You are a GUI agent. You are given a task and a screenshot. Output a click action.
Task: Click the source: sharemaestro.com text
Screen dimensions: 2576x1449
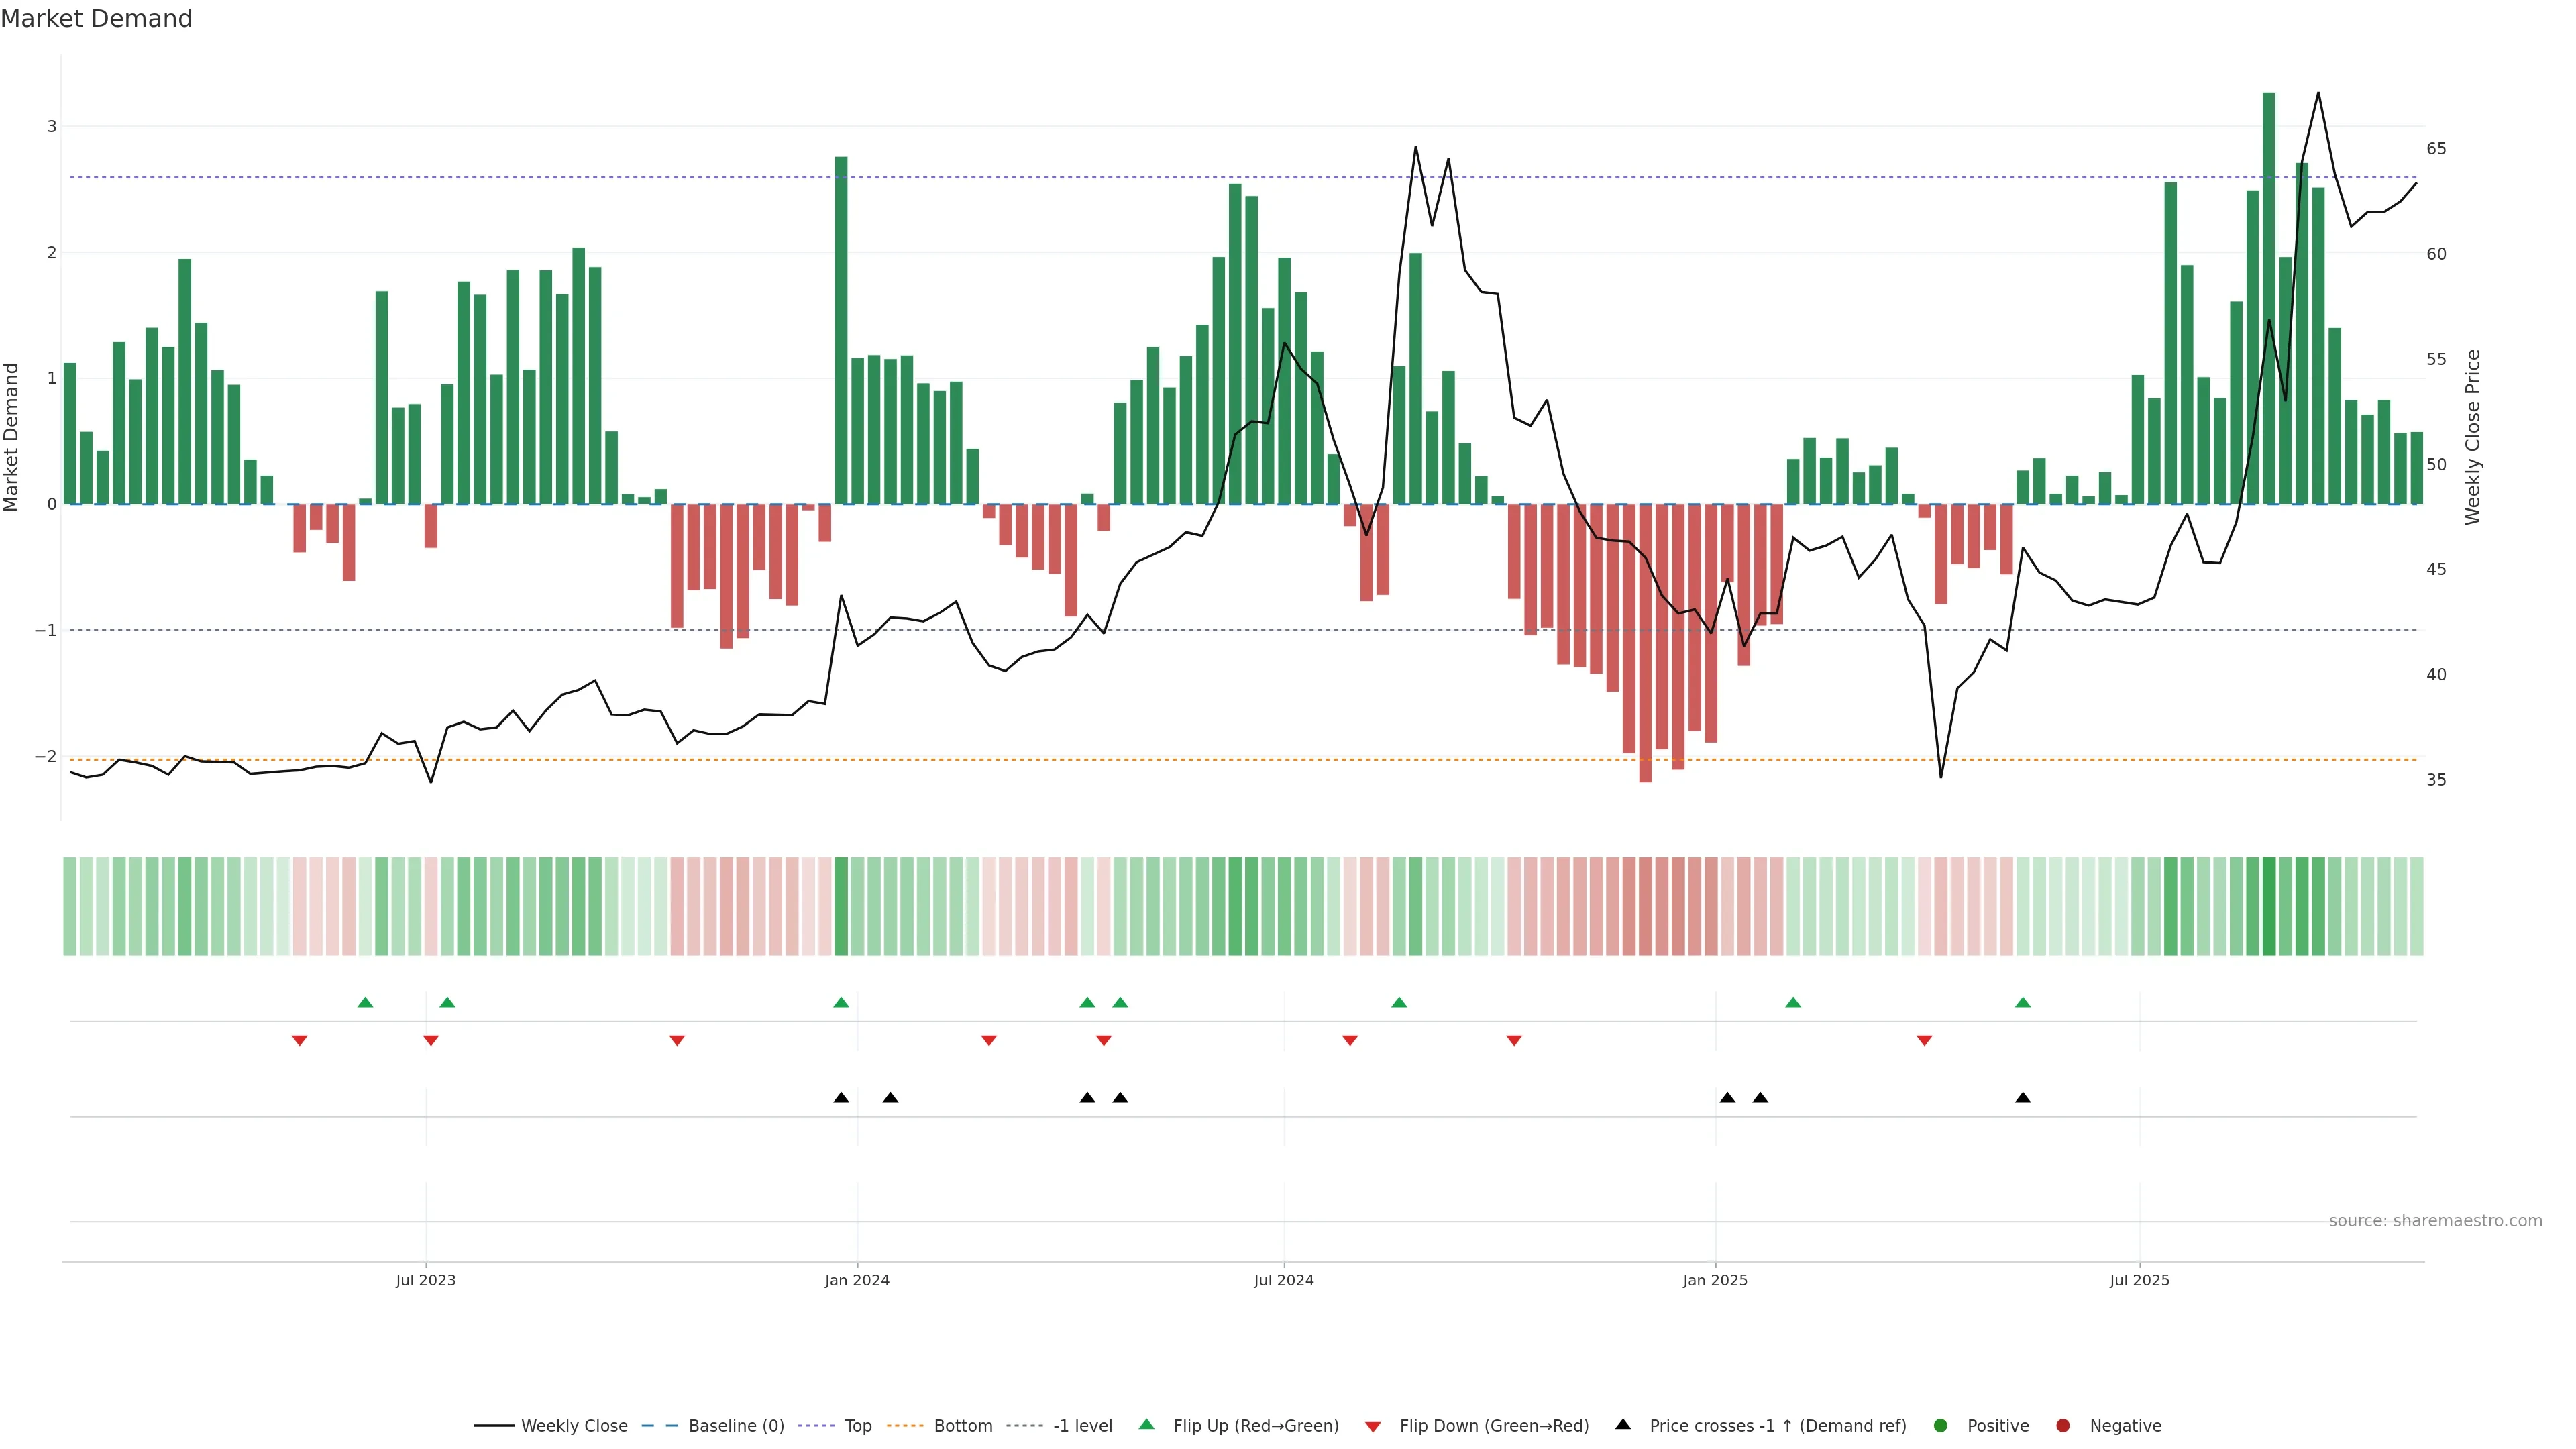coord(2435,1220)
